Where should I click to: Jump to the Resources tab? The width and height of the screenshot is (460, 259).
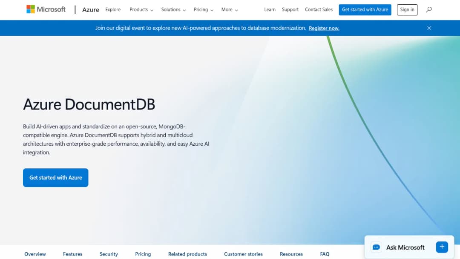(291, 254)
